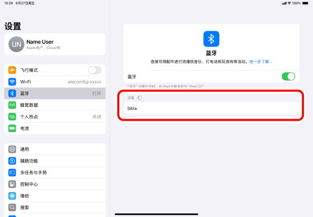Toggle the Airplane Mode (飞行模式) switch

pos(95,70)
